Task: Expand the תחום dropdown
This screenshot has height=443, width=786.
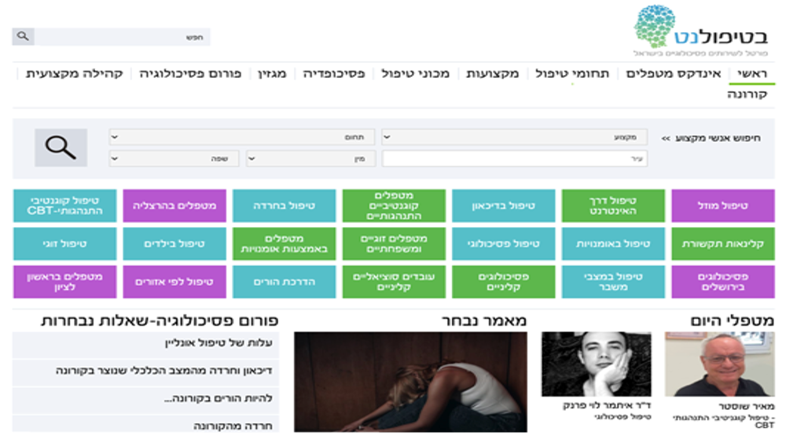Action: (x=230, y=137)
